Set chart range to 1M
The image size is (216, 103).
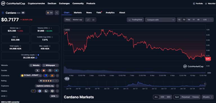(x=189, y=20)
